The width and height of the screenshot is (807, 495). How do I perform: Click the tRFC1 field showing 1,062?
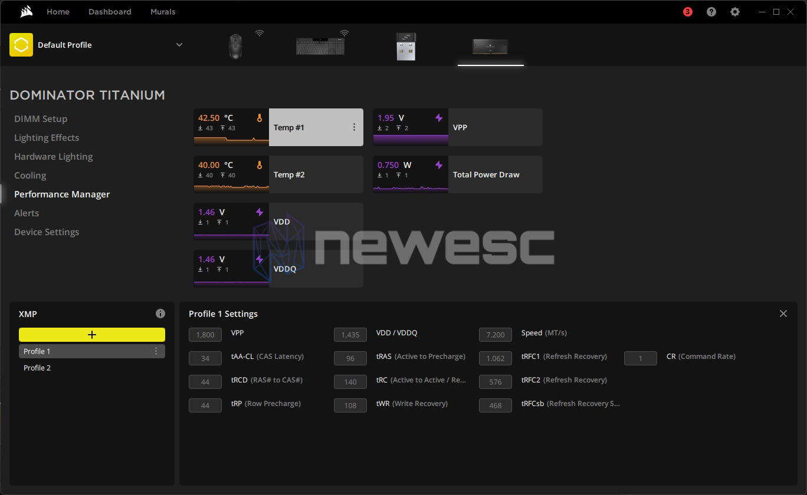click(496, 358)
